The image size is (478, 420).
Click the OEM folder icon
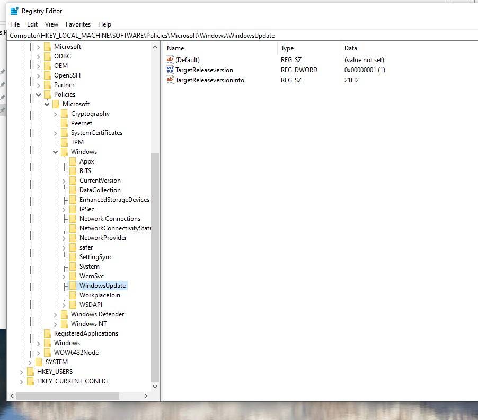tap(47, 66)
